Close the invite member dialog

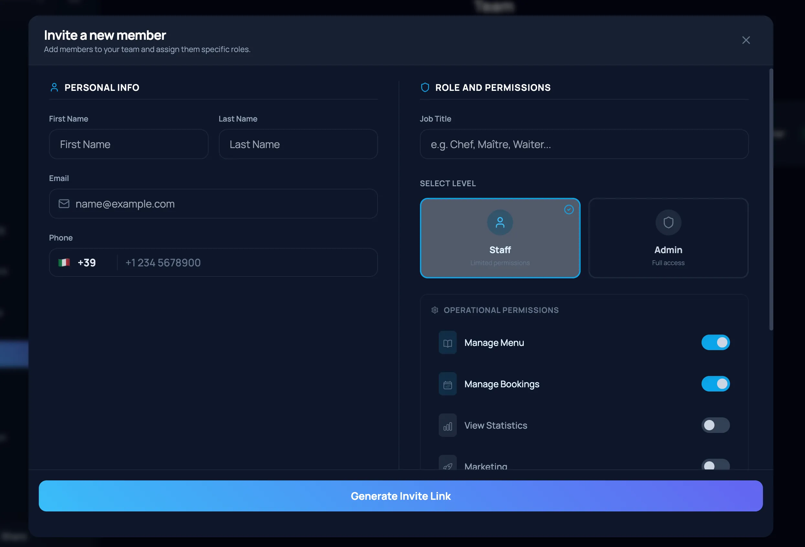pos(746,40)
